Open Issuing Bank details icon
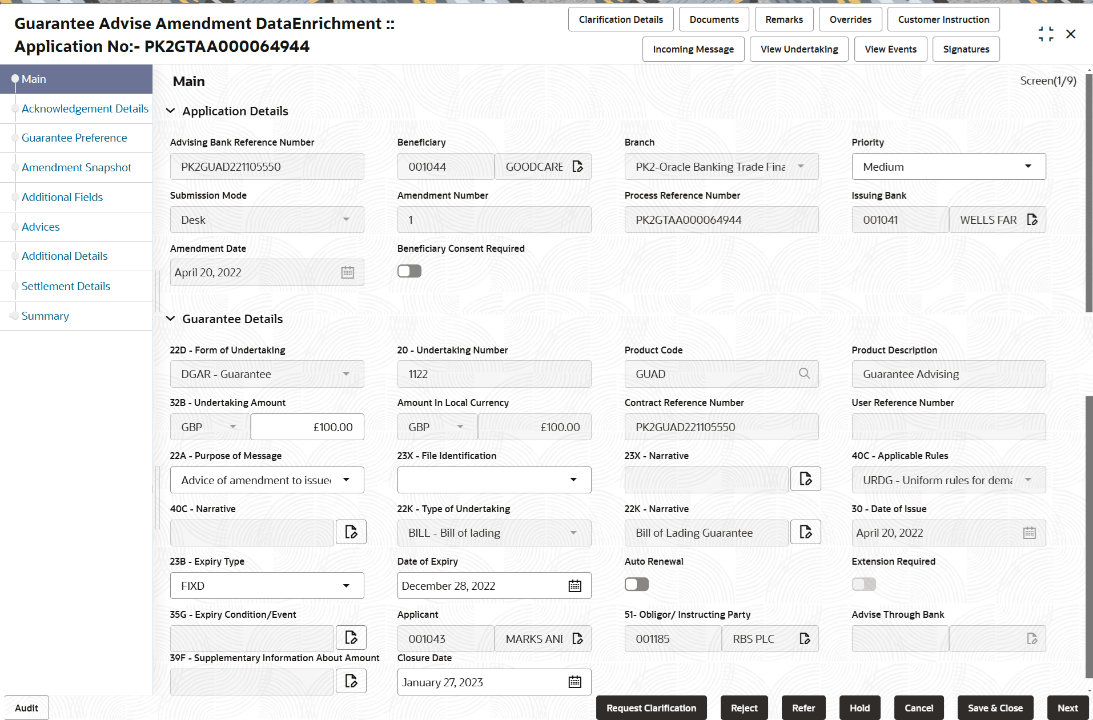1093x720 pixels. click(1032, 220)
